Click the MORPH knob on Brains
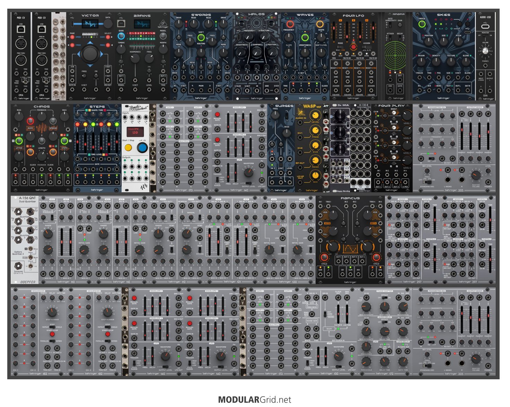Image resolution: width=510 pixels, height=407 pixels. click(163, 48)
